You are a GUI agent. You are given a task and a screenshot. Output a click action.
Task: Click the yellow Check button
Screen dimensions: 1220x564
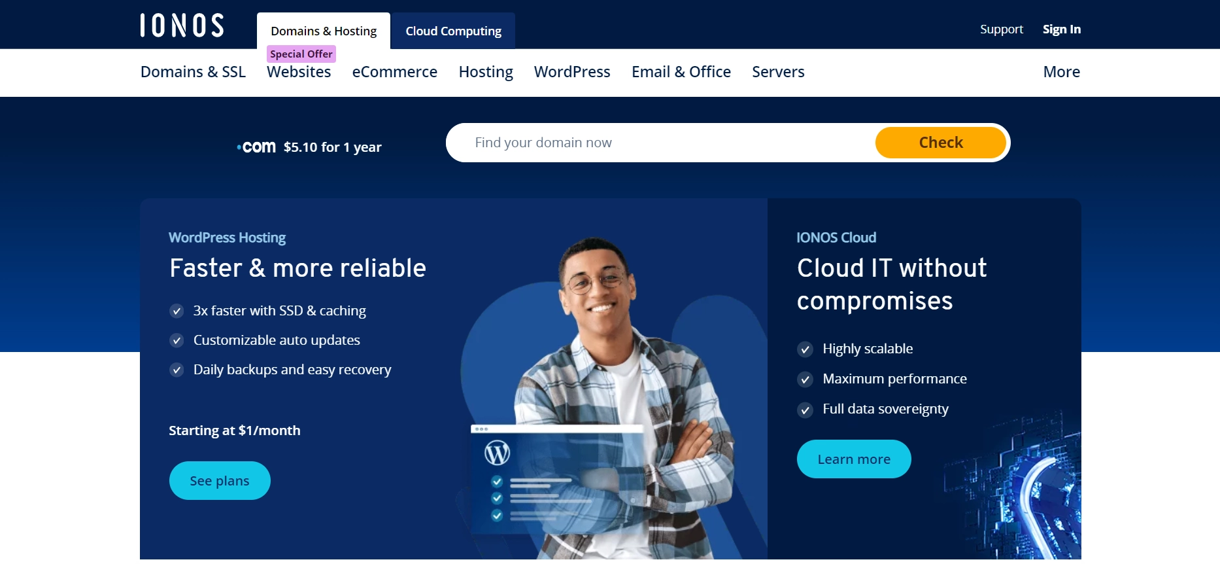click(941, 143)
